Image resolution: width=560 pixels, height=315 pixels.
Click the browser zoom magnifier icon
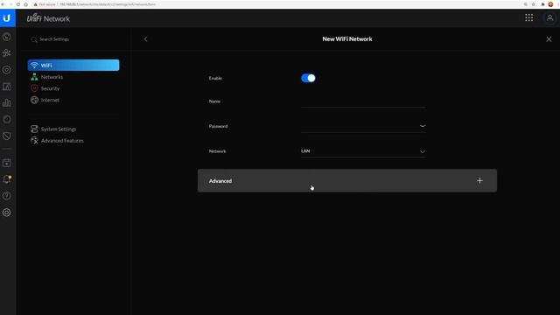pyautogui.click(x=525, y=4)
